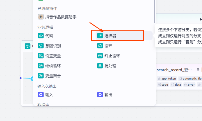Insert an 输出 output node
This screenshot has width=202, height=121.
click(104, 95)
